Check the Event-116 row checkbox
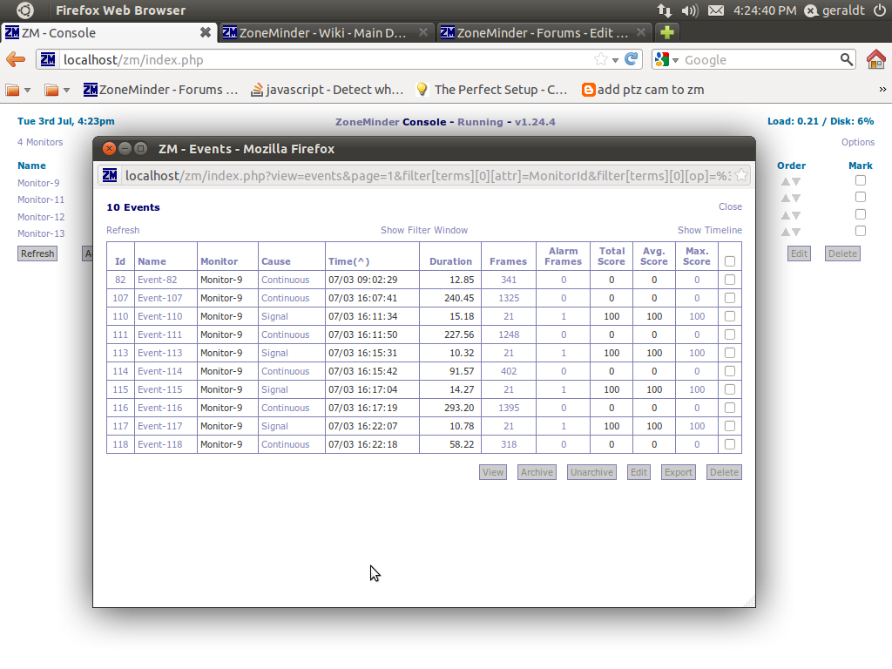Image resolution: width=892 pixels, height=669 pixels. coord(730,408)
